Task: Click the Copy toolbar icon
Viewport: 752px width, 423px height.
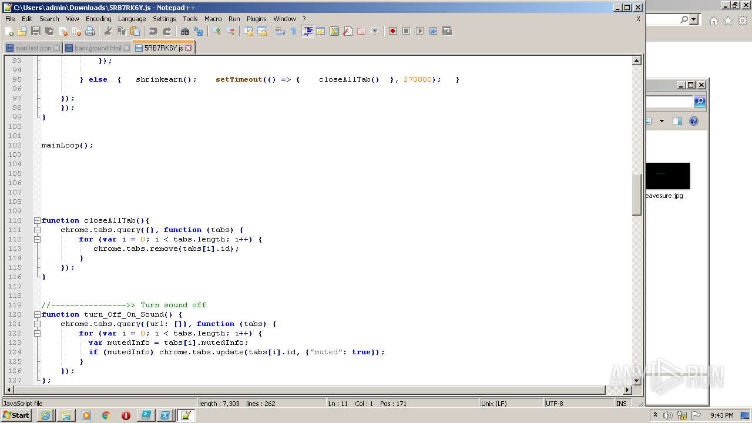Action: point(122,31)
